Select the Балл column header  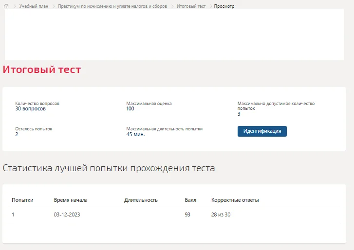tap(190, 200)
